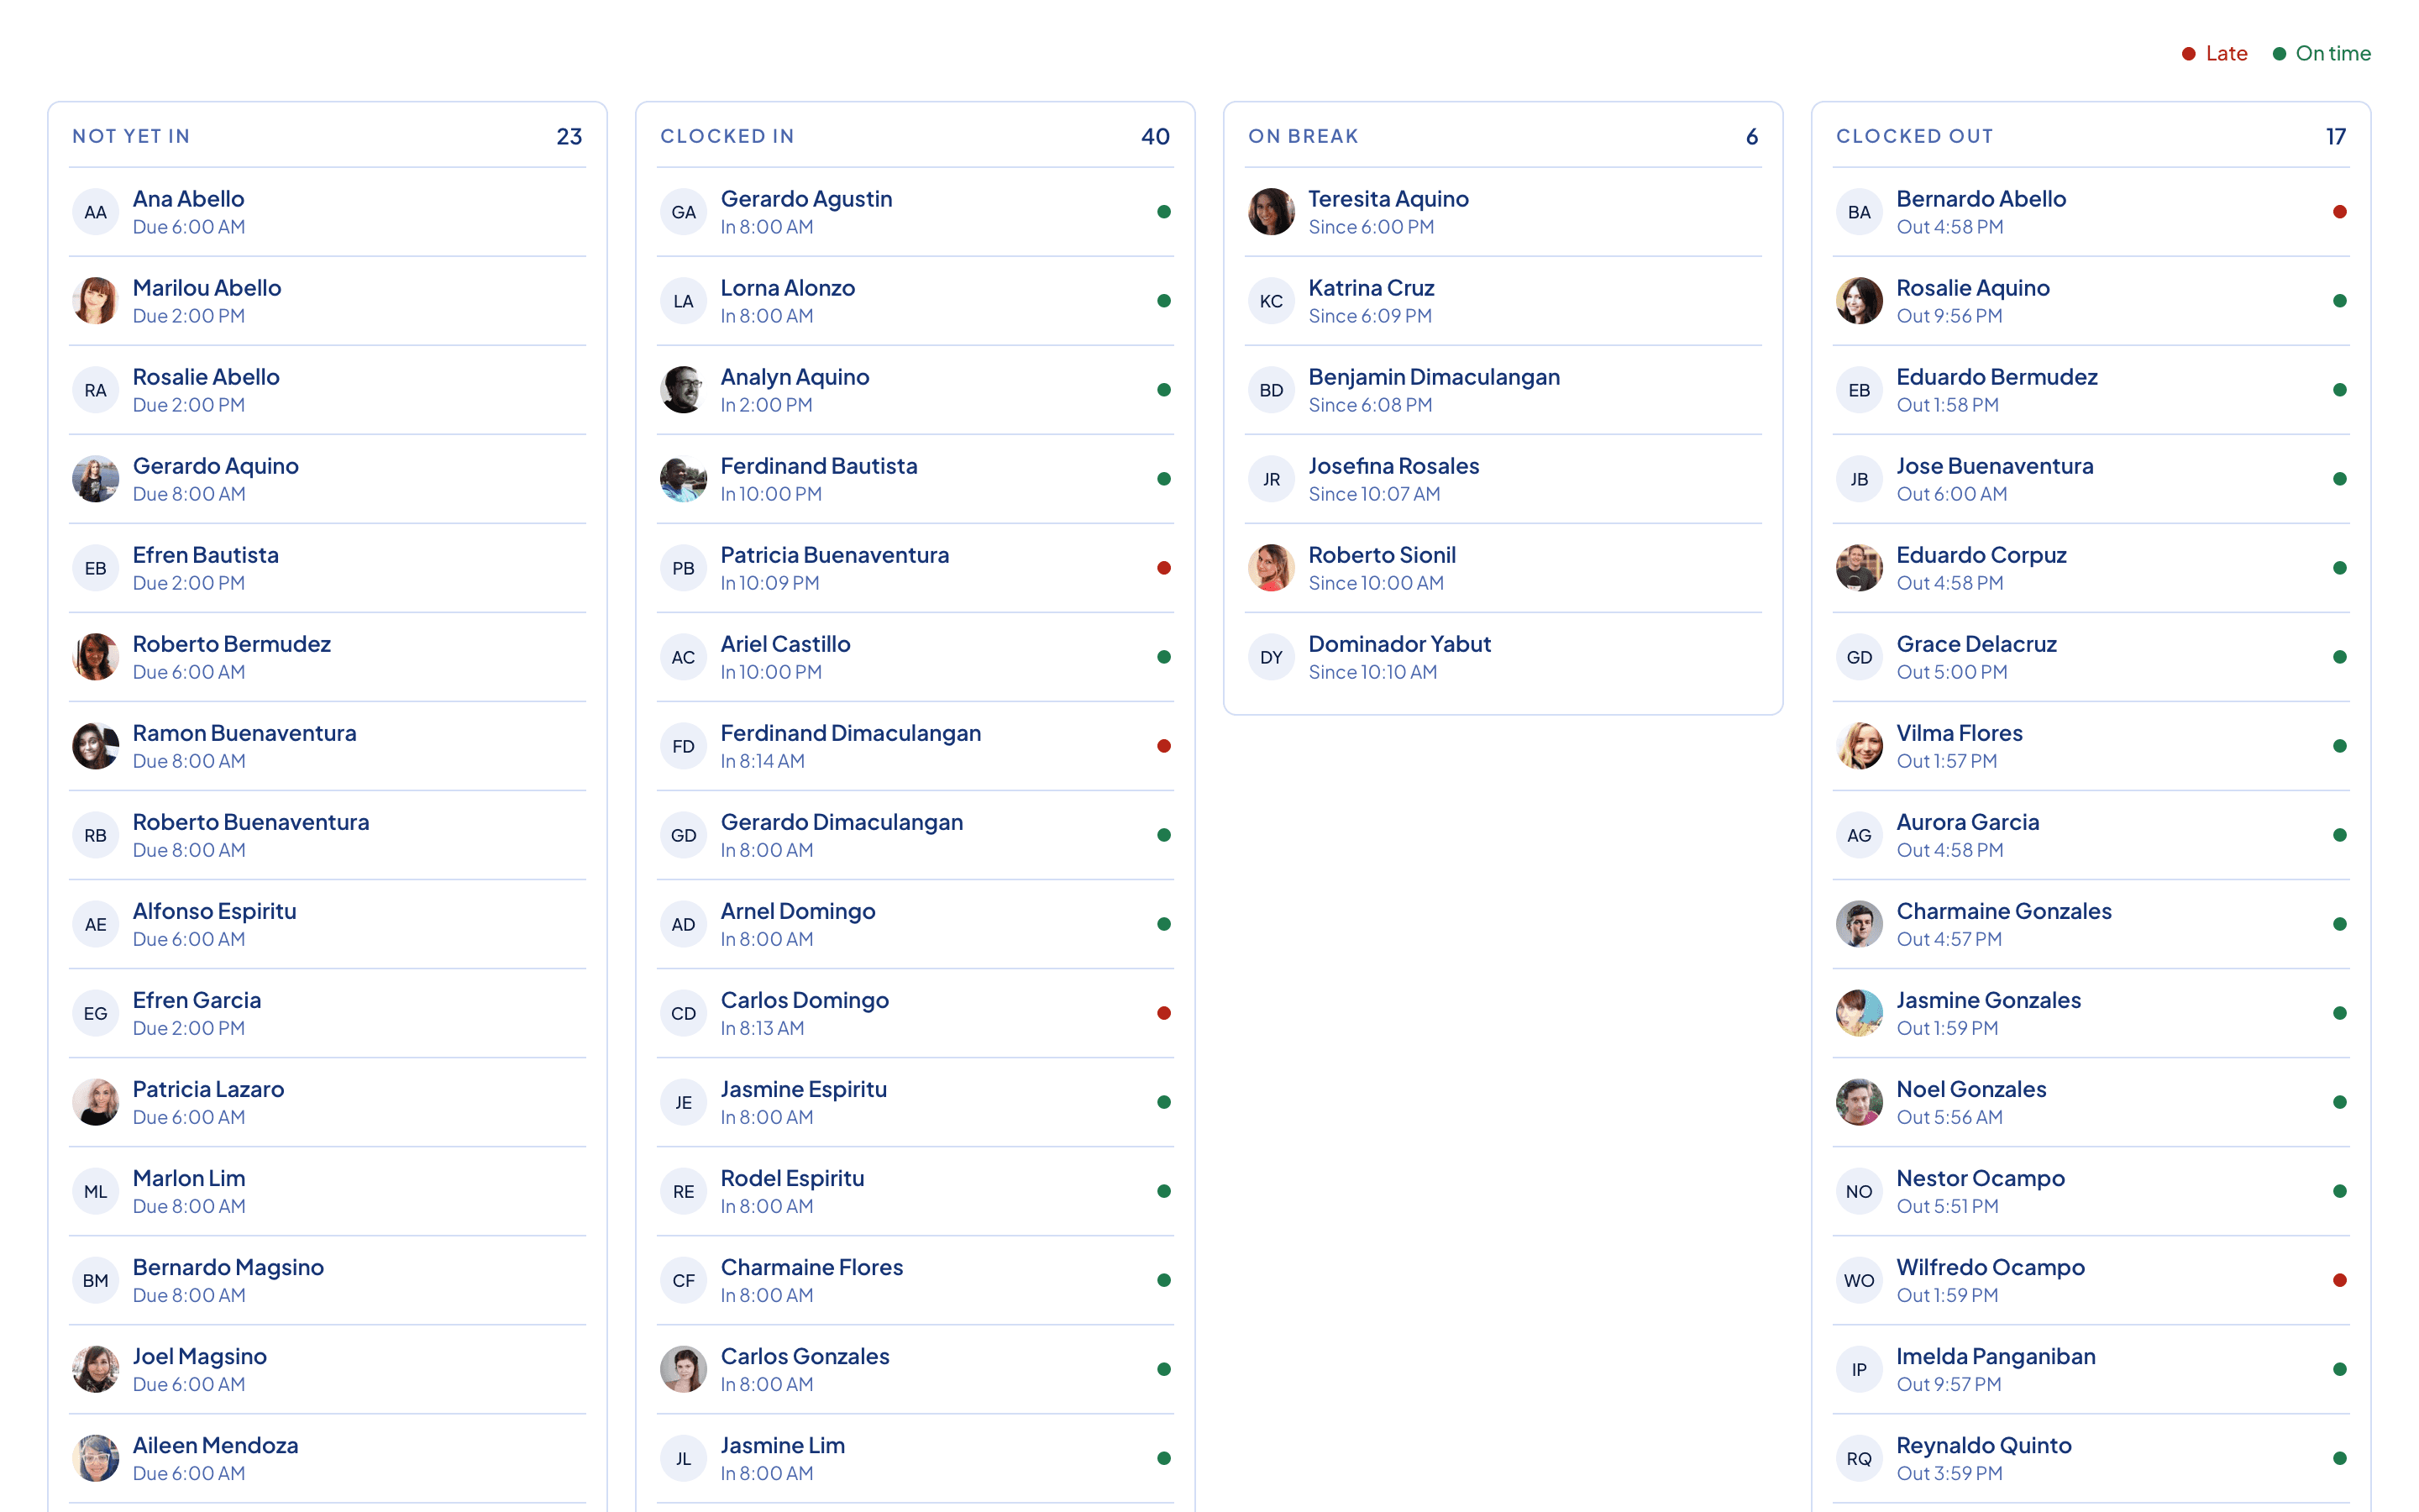Click KC avatar for Katrina Cruz

(1271, 301)
